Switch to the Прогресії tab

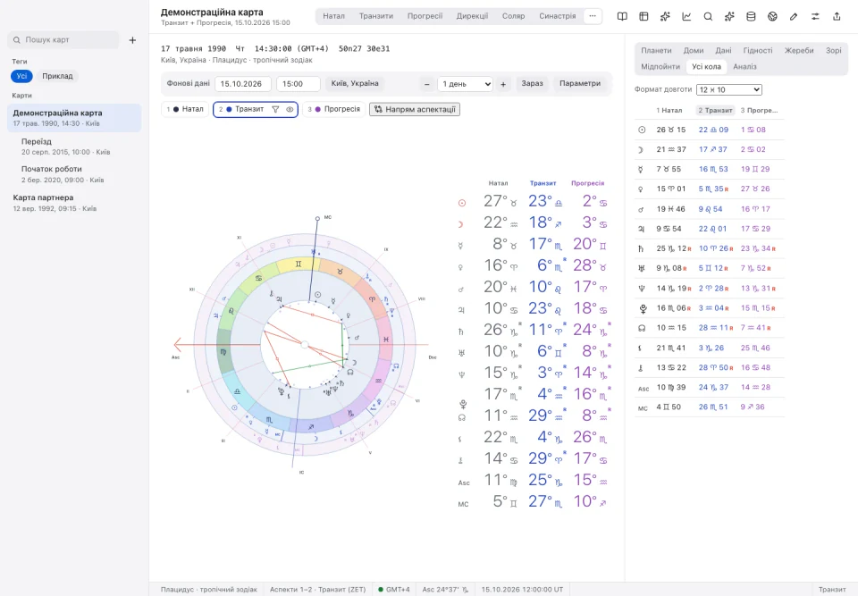425,16
